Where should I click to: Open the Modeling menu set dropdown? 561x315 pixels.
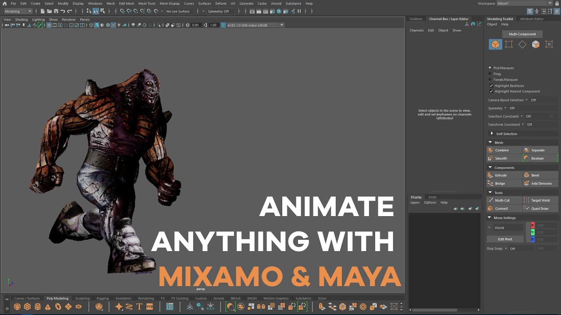[18, 11]
